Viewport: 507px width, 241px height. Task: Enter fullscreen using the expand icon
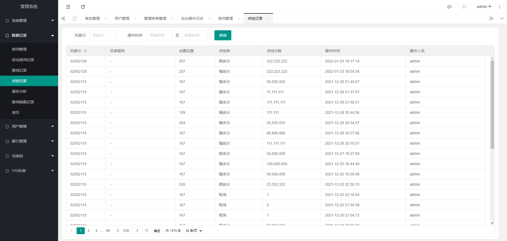coord(464,7)
